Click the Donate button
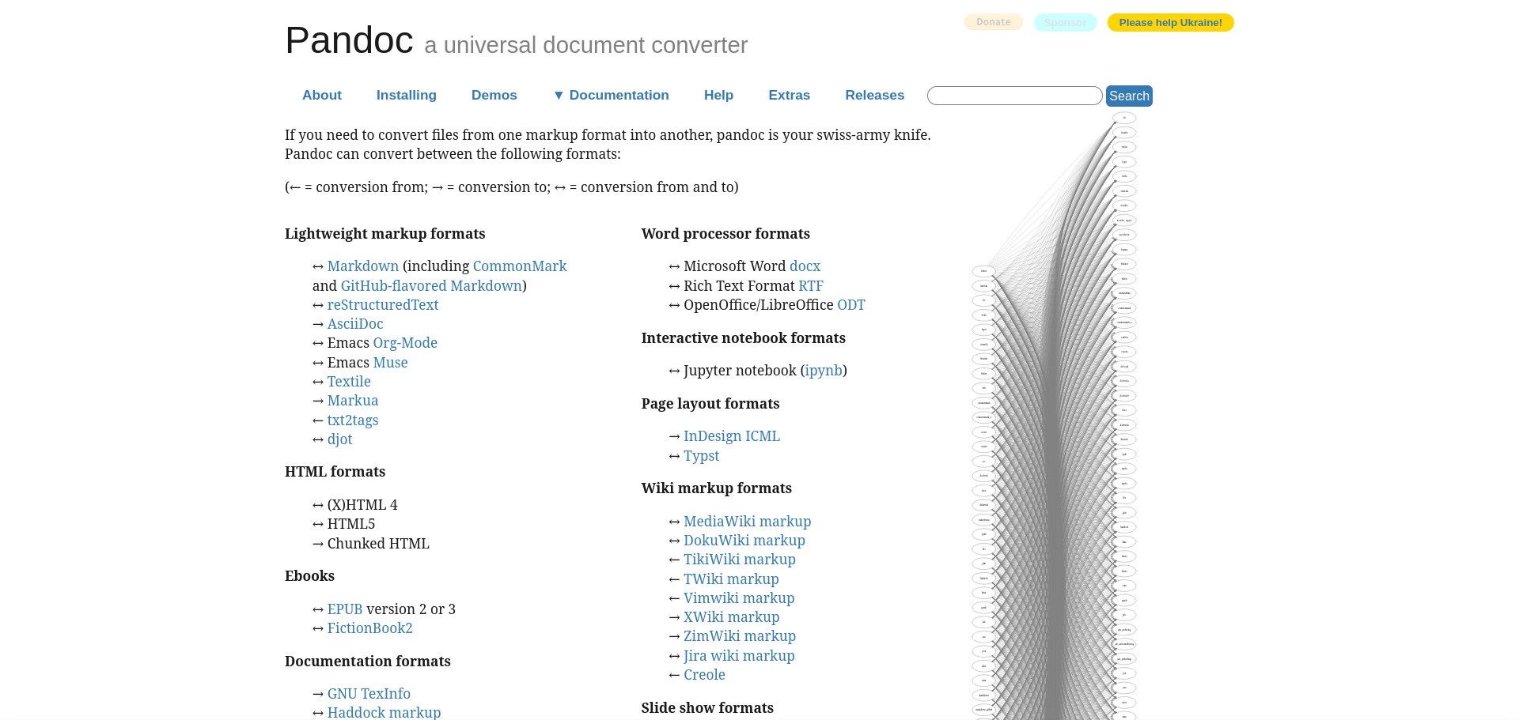The image size is (1519, 720). pos(993,22)
